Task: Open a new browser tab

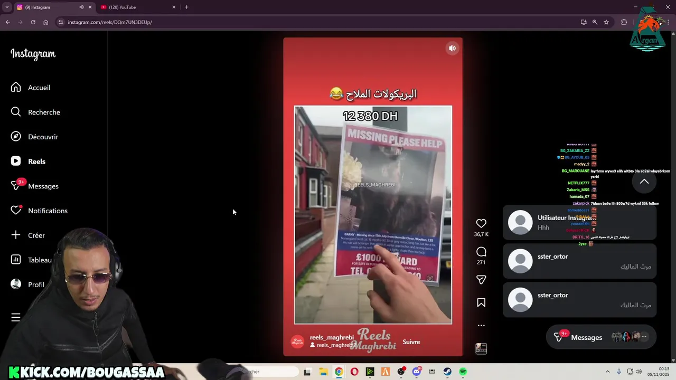Action: click(186, 7)
